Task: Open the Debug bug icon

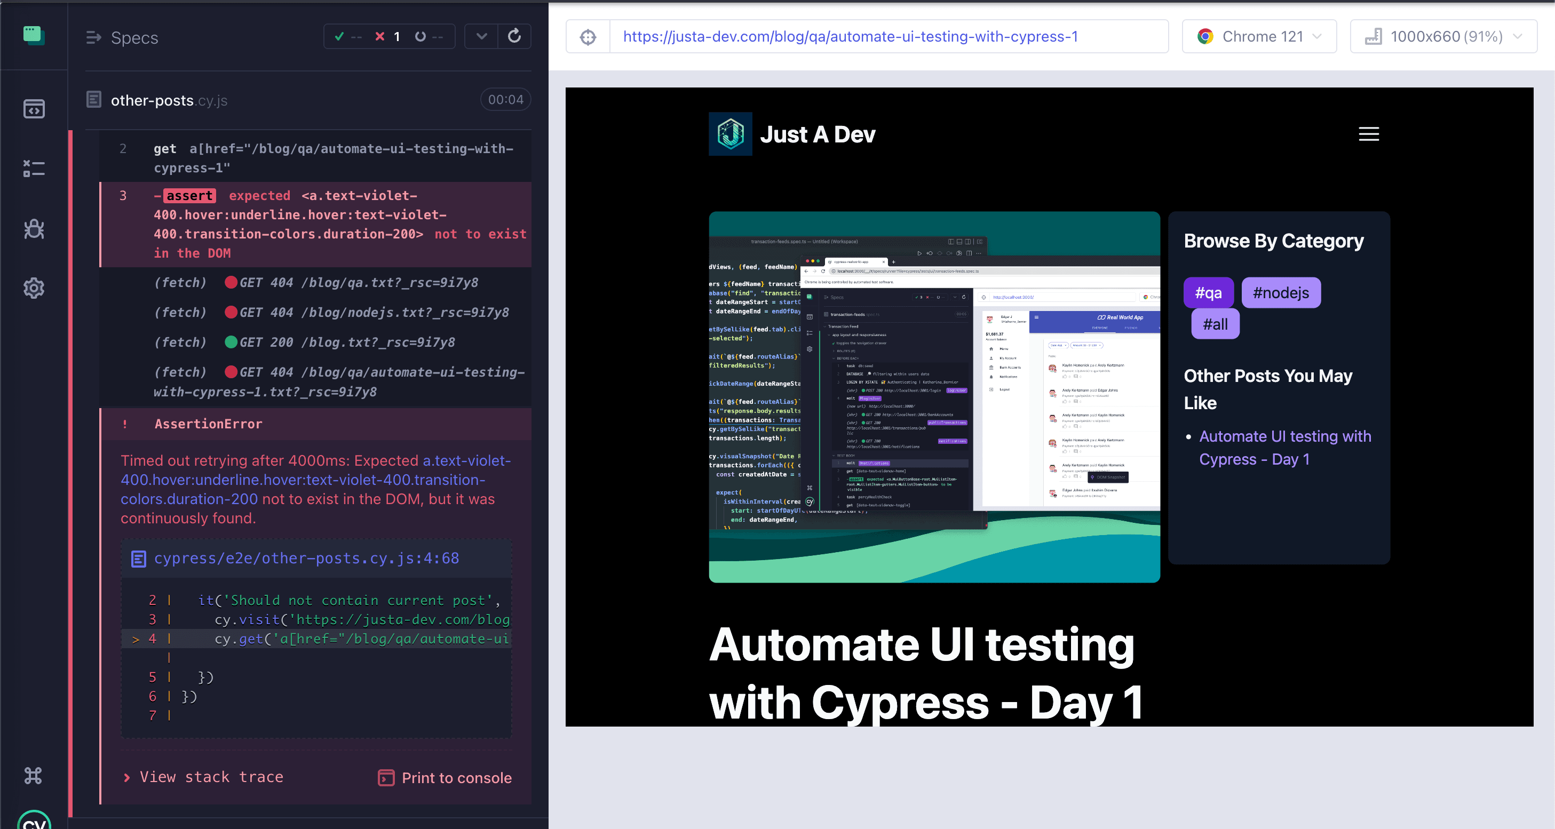Action: [x=34, y=229]
